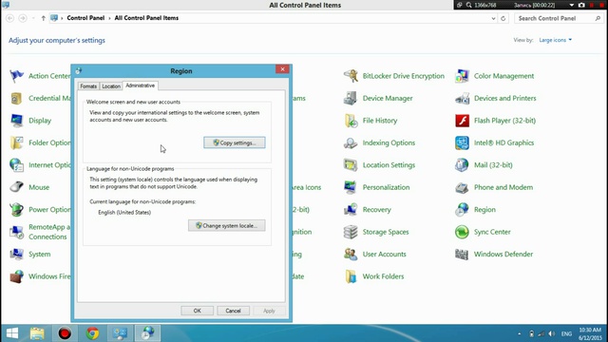This screenshot has width=608, height=342.
Task: Open the Windows Firewall brick icon
Action: click(17, 276)
